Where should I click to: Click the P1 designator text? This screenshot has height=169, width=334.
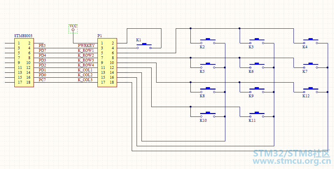(100, 36)
